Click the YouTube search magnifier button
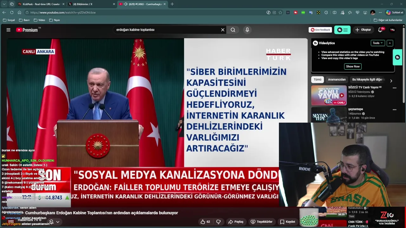 point(233,30)
